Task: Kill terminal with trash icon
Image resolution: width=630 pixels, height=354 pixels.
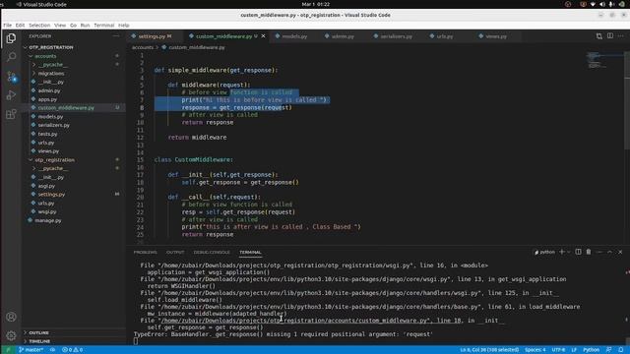Action: coord(589,252)
